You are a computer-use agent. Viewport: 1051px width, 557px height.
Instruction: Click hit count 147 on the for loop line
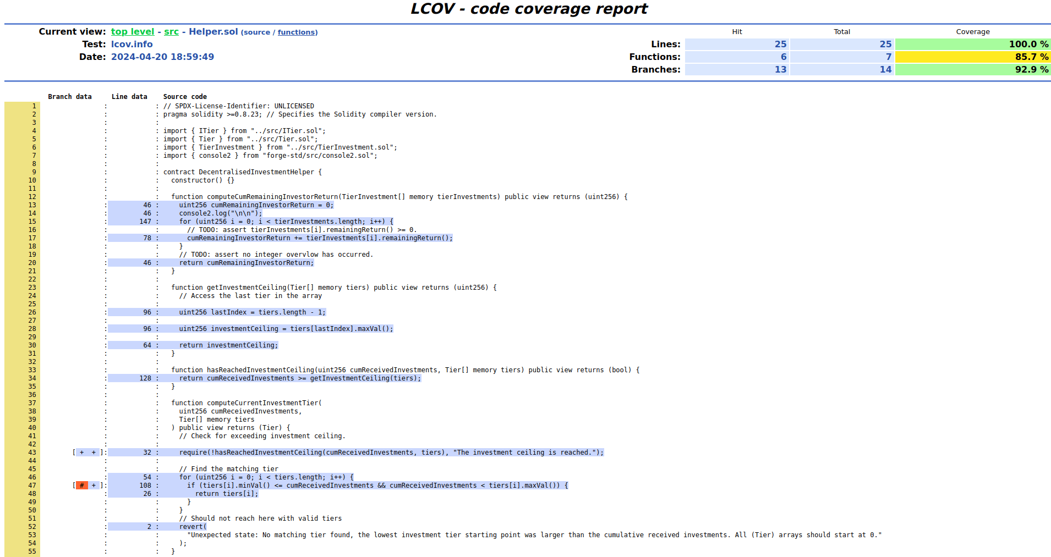145,222
